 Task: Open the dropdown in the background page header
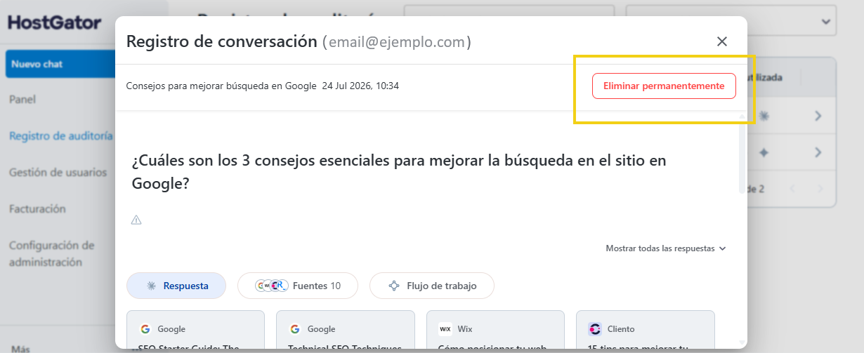(731, 20)
